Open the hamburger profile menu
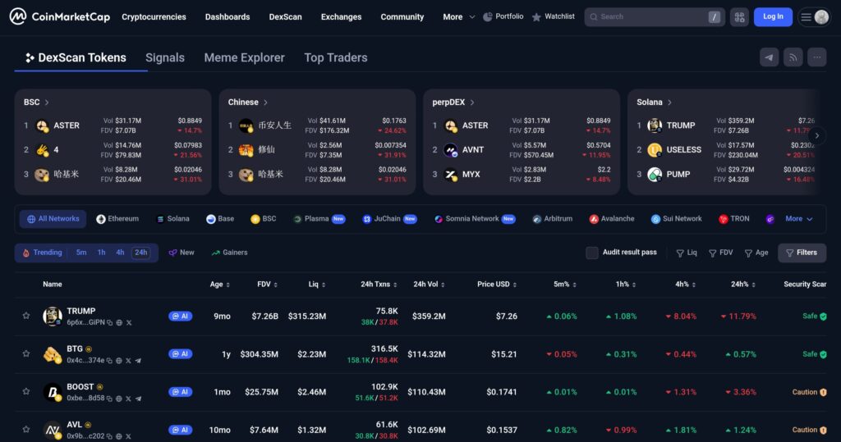 coord(814,17)
